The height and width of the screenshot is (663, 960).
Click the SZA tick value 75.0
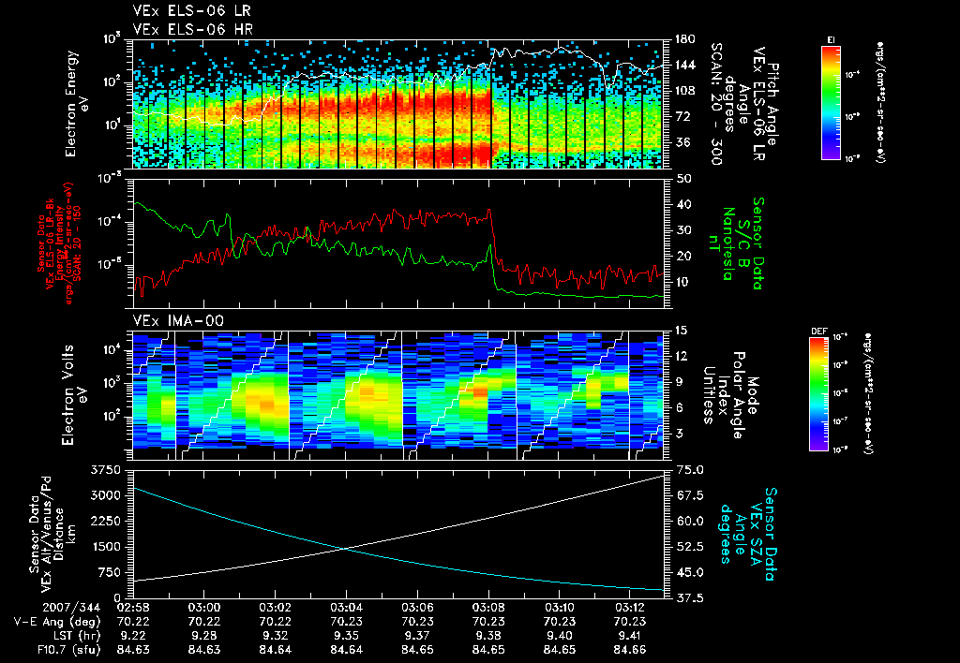[689, 470]
